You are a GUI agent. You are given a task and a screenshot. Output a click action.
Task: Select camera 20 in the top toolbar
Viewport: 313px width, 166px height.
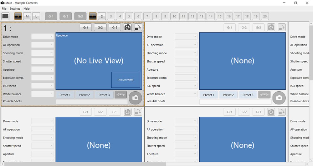coord(265,16)
